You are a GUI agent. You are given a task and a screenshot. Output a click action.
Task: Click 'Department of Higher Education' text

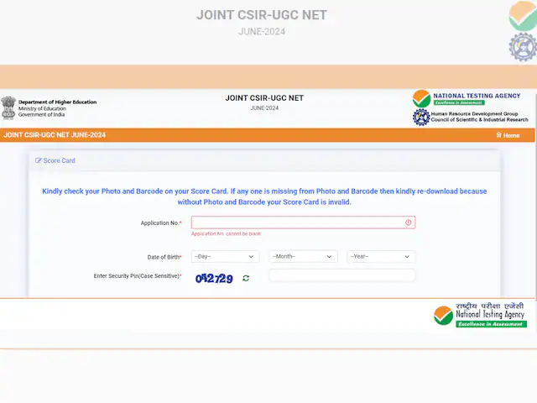click(58, 102)
